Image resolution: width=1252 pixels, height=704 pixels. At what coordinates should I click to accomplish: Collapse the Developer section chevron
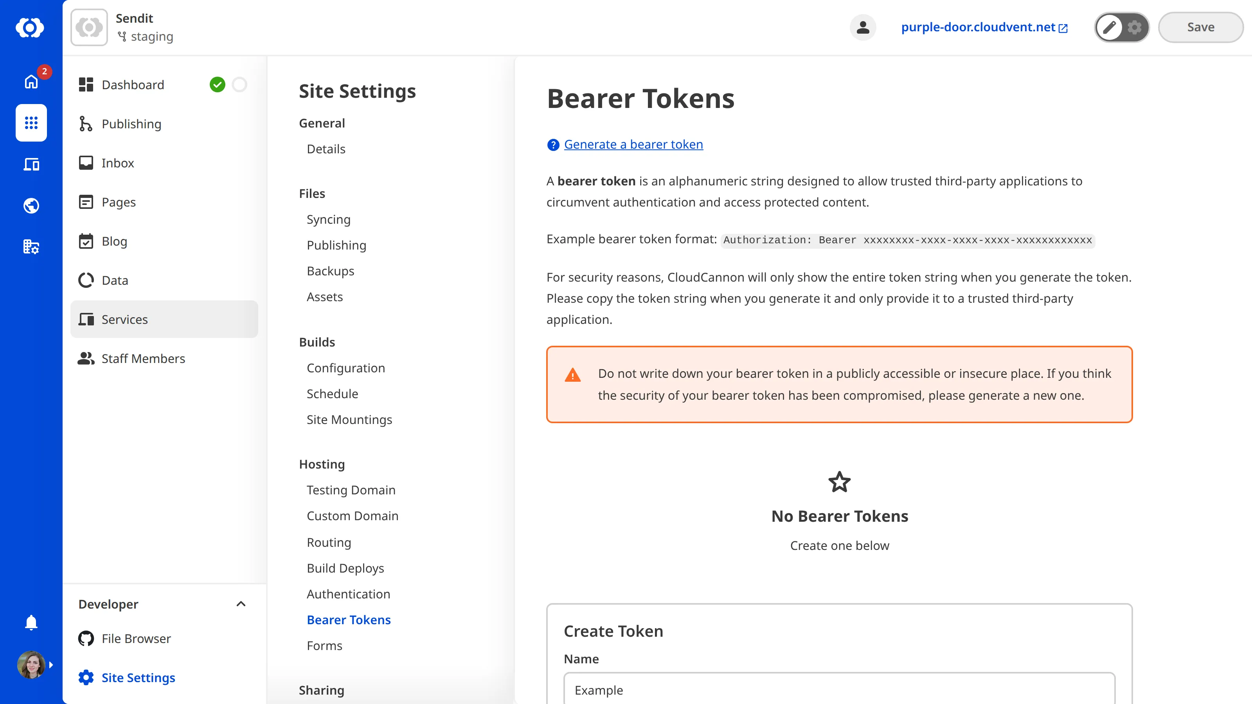pos(241,604)
